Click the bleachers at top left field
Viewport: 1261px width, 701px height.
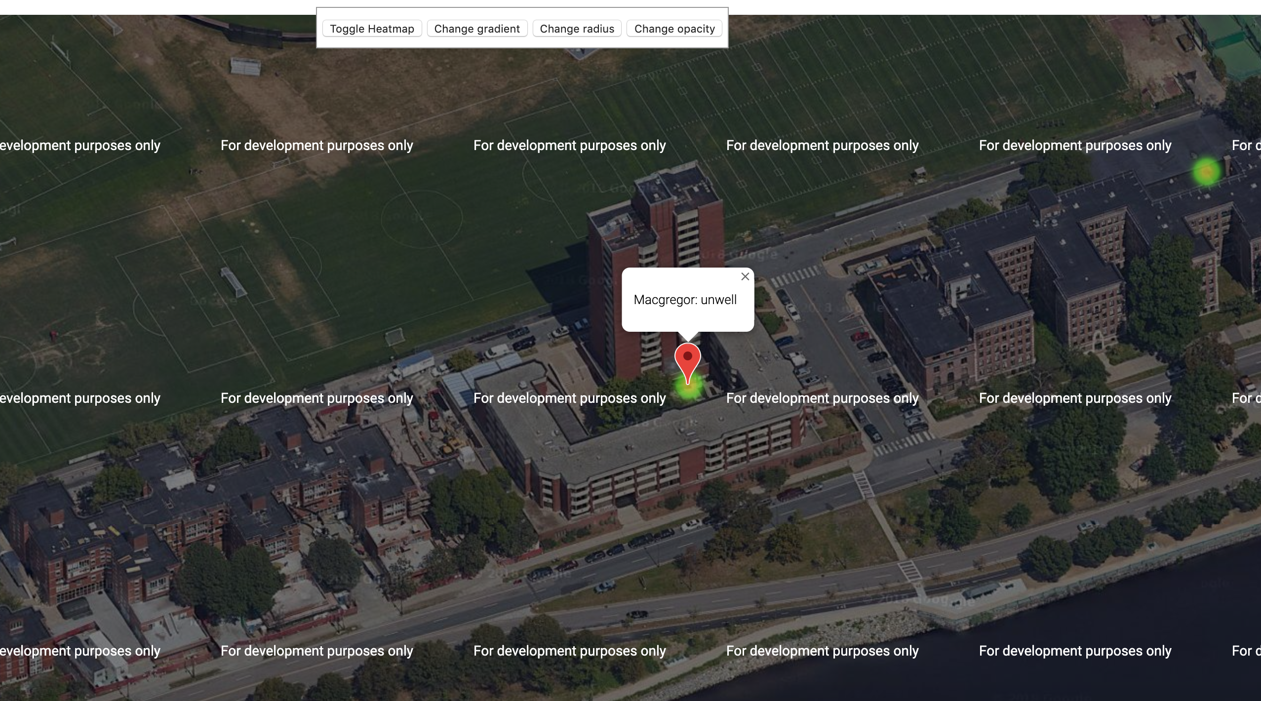(x=245, y=66)
